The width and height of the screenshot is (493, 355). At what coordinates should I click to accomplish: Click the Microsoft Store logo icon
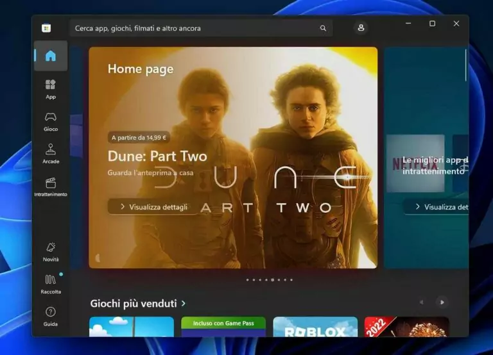46,28
